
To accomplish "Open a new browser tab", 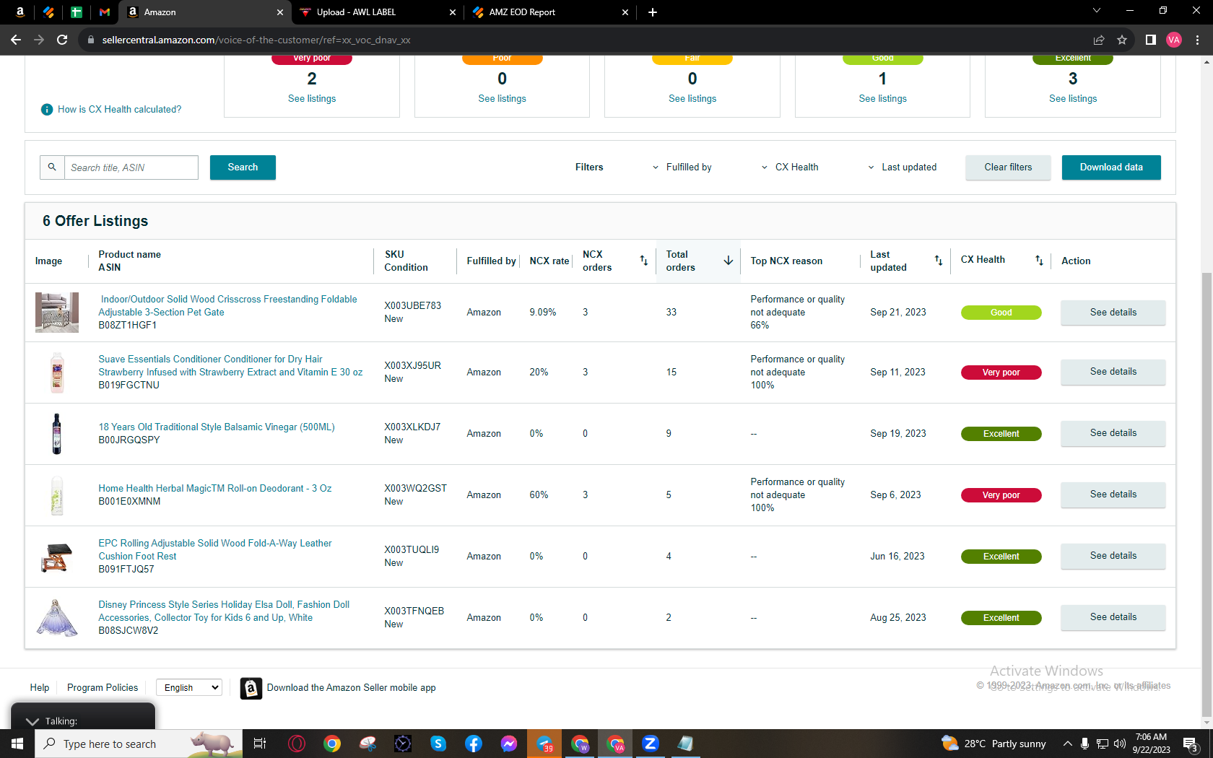I will pos(653,12).
